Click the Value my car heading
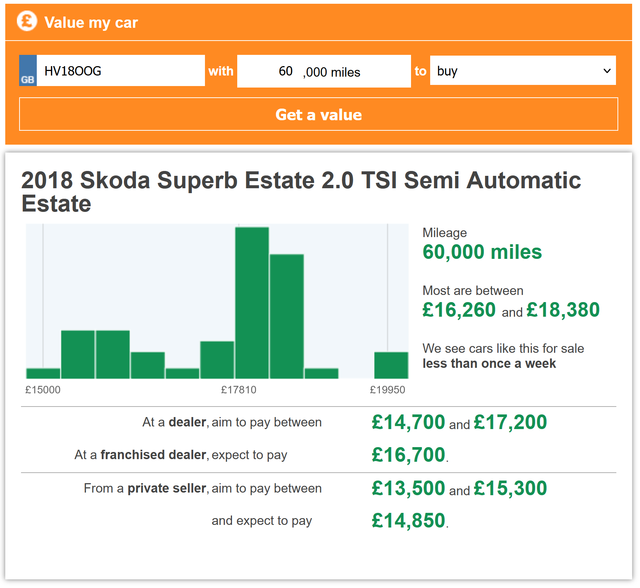This screenshot has width=640, height=588. 91,23
